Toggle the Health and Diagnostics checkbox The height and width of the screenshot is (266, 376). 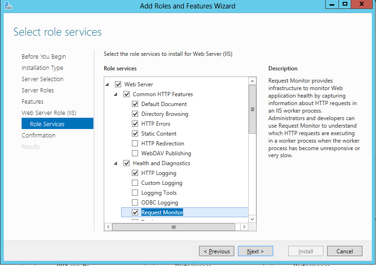(127, 163)
